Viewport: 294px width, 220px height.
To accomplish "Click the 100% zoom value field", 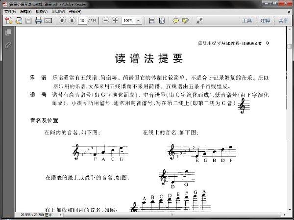I will tap(128, 21).
